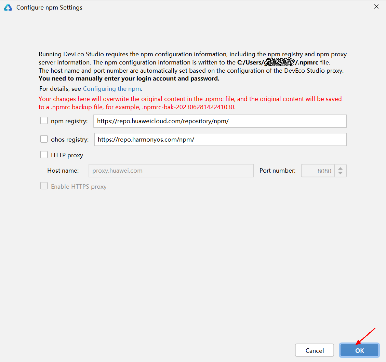Open the Configuring the npm link
The width and height of the screenshot is (386, 362).
pos(112,89)
